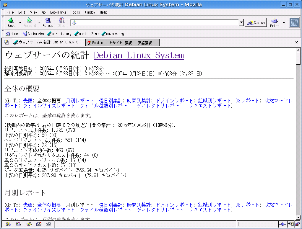Open the Back history dropdown arrow

pos(20,22)
